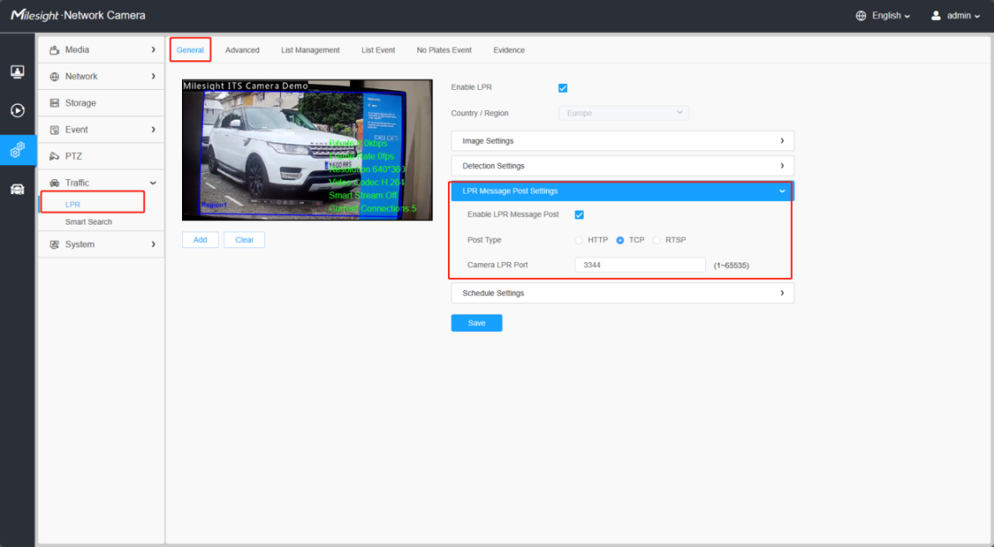Click the camera preview video
The image size is (994, 547).
307,150
